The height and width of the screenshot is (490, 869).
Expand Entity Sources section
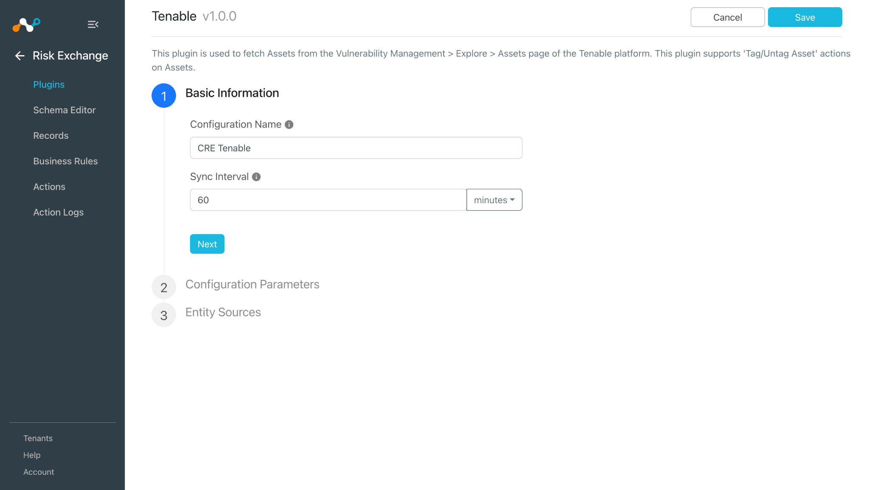pos(223,312)
